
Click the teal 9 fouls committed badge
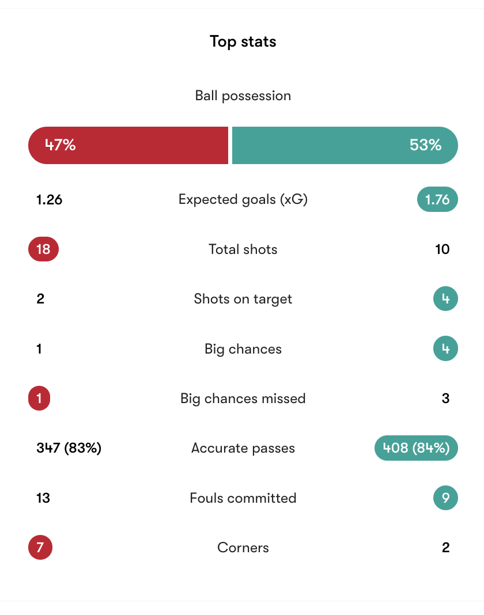pyautogui.click(x=445, y=498)
